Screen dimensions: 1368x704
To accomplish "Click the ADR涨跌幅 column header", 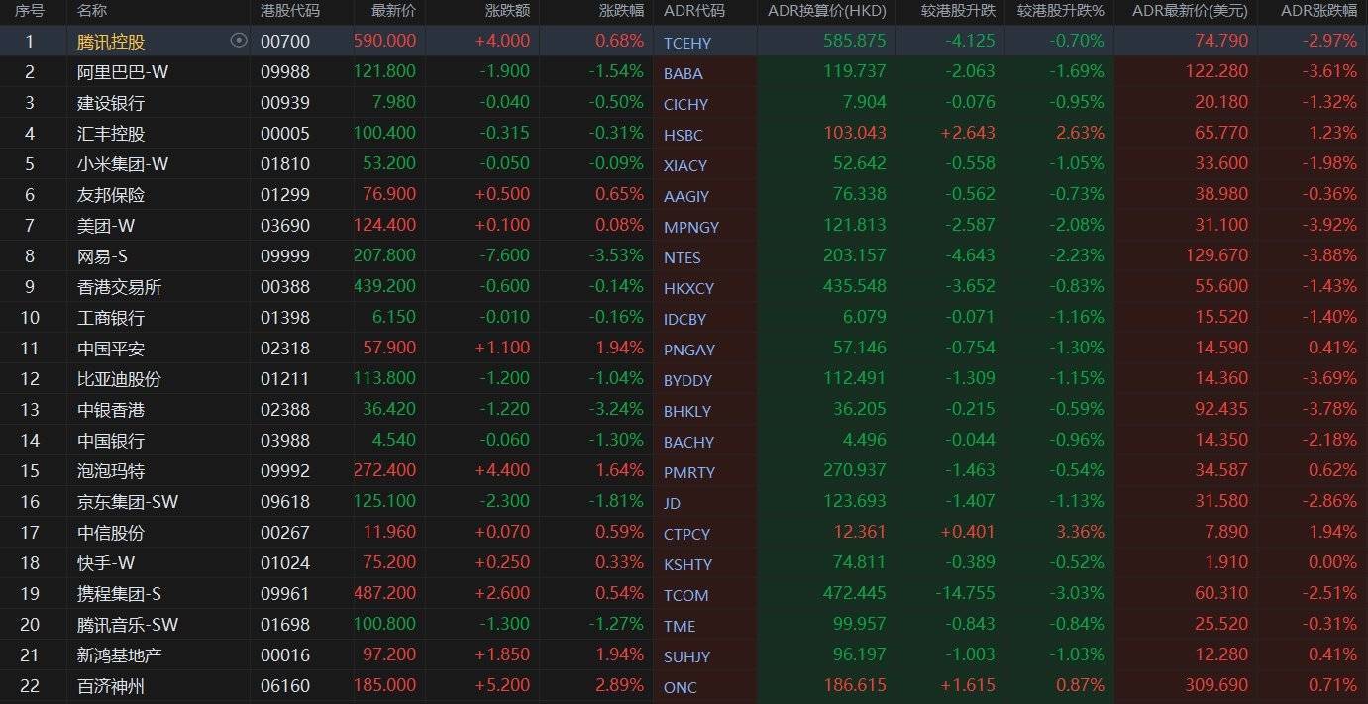I will 1318,11.
